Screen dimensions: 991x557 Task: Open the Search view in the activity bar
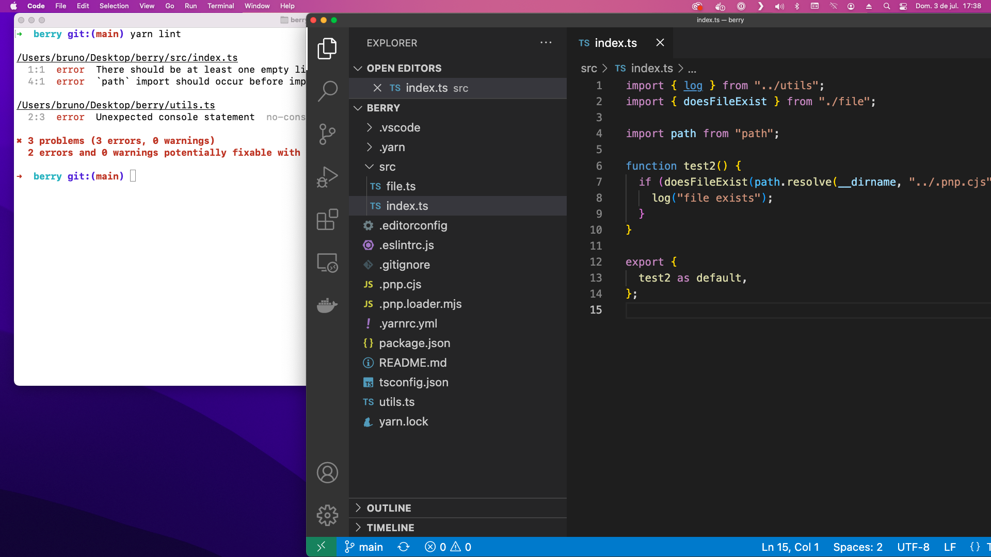327,91
